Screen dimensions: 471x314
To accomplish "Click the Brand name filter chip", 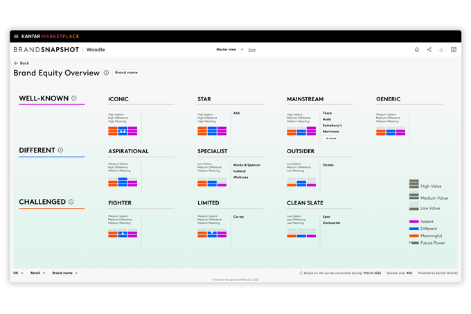I will coord(126,73).
